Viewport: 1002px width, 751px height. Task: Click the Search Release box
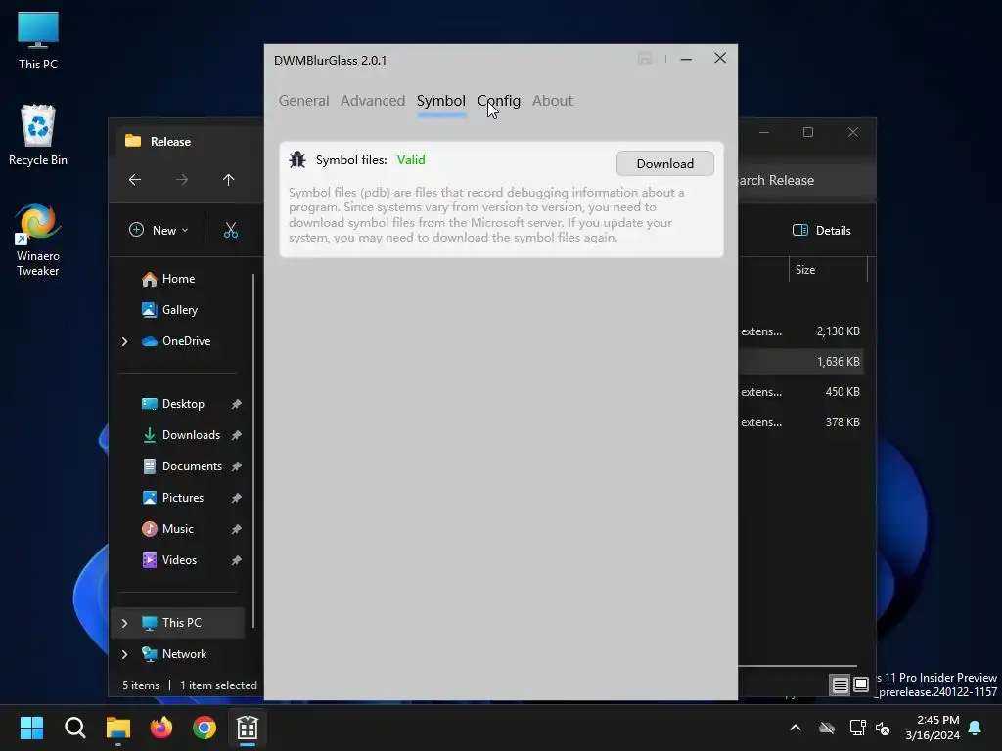coord(806,180)
